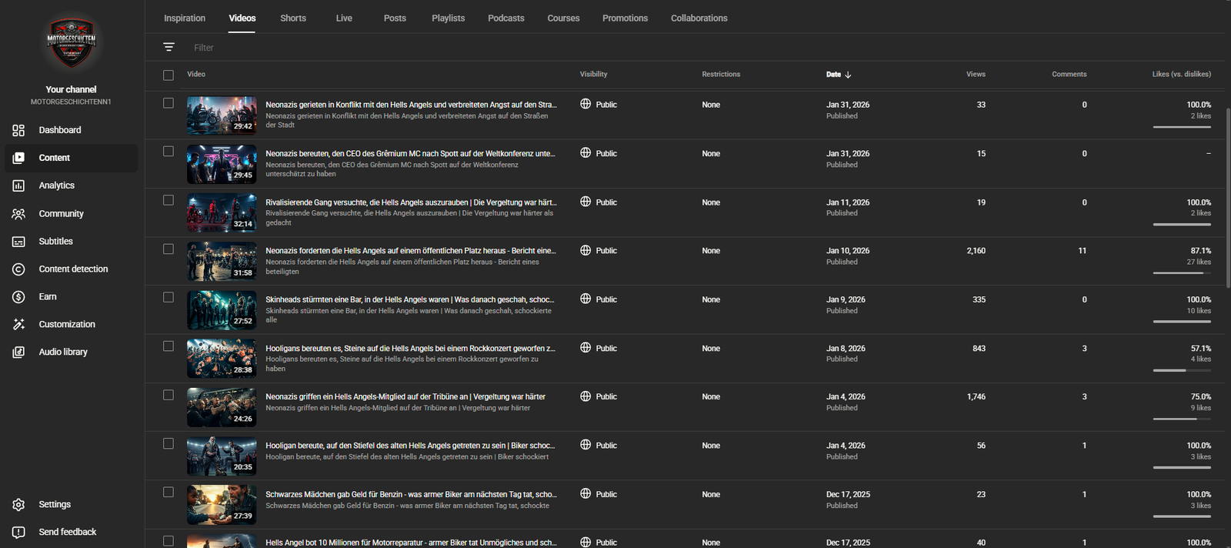Screen dimensions: 1231x548
Task: Switch to the Collaborations tab
Action: pyautogui.click(x=699, y=18)
